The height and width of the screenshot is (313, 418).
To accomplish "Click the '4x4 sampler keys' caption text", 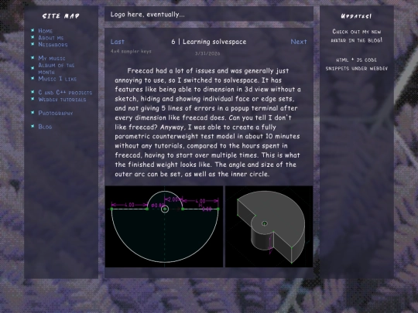I will click(131, 51).
